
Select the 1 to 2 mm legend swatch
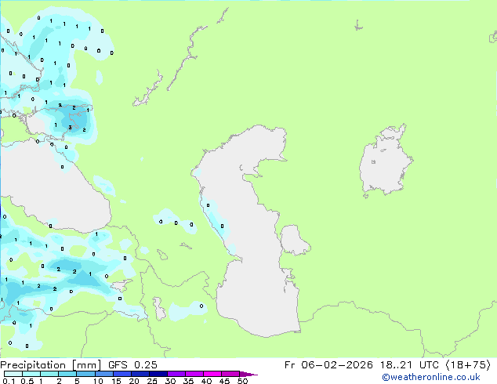(x=49, y=374)
